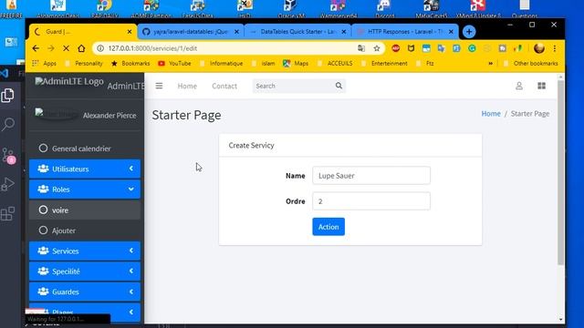Switch to HTTP Responses Laravel tab

point(404,32)
